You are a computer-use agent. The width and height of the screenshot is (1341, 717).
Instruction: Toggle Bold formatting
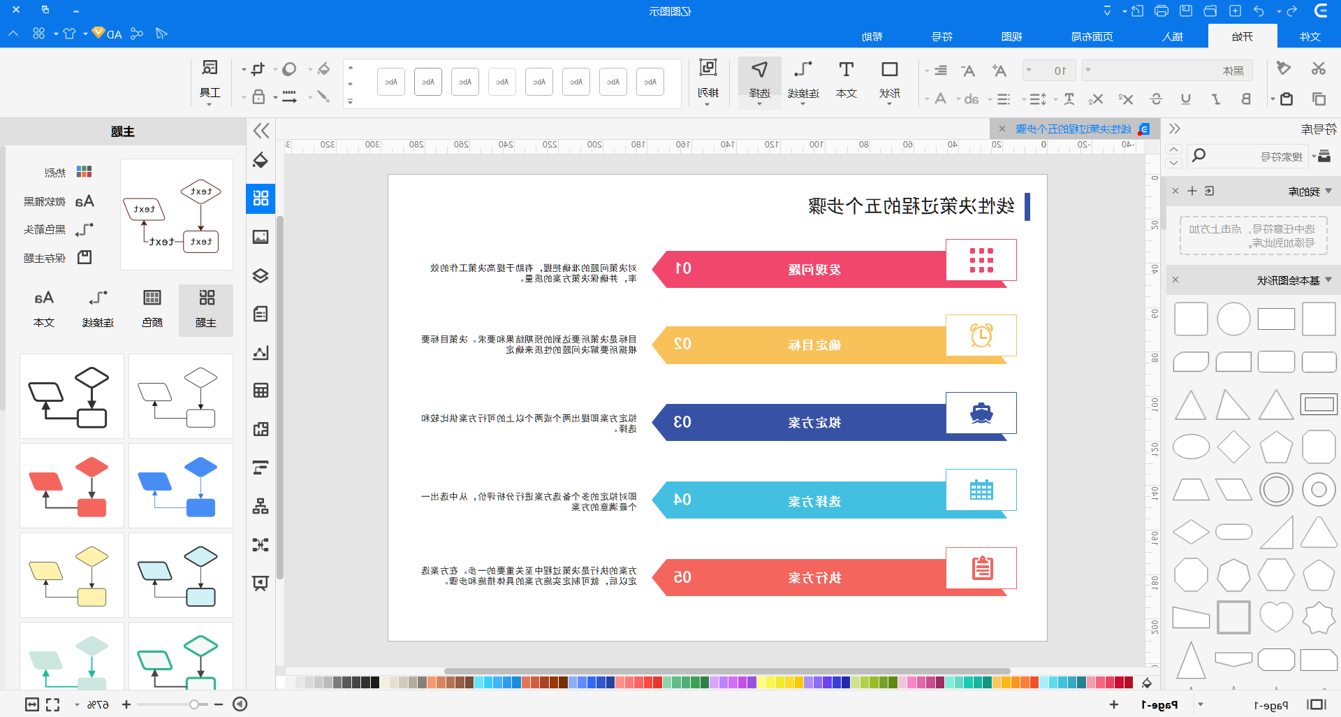(x=1246, y=99)
